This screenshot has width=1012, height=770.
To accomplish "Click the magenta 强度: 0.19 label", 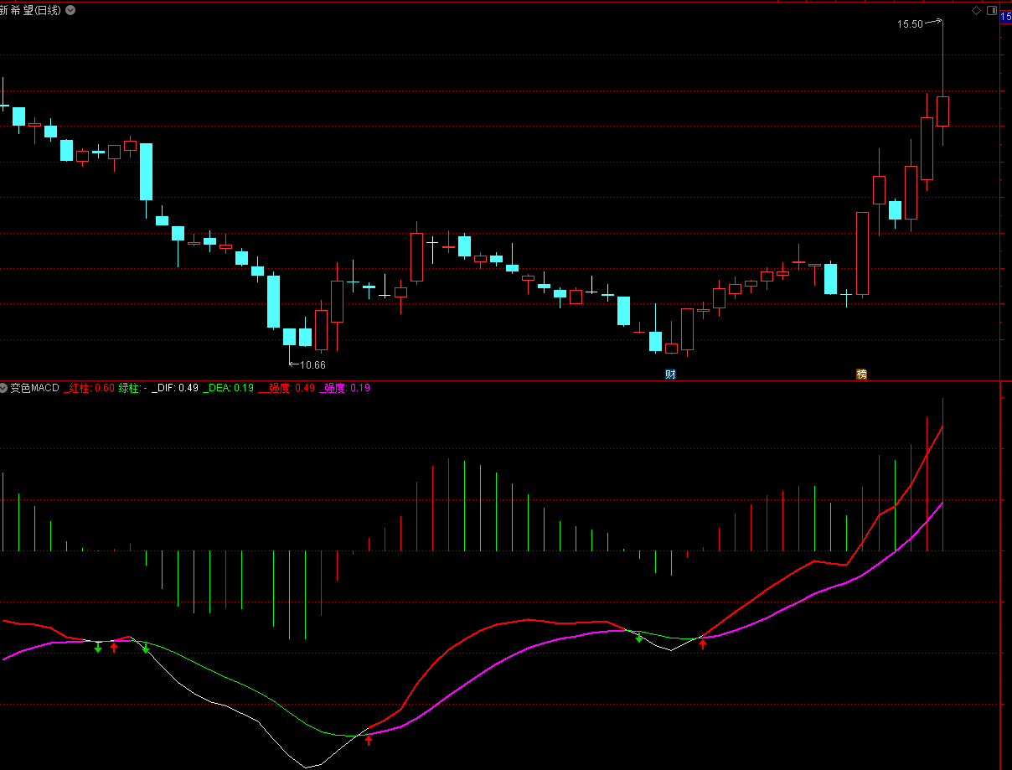I will point(345,388).
